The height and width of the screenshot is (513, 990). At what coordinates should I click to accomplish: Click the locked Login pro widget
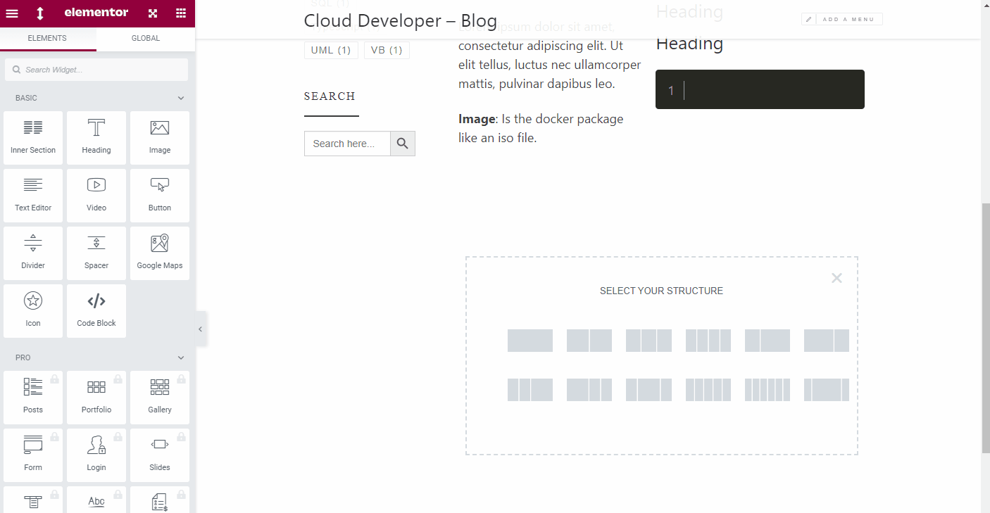tap(96, 455)
